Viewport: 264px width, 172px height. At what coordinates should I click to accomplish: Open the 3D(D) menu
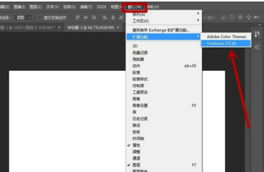(x=102, y=7)
